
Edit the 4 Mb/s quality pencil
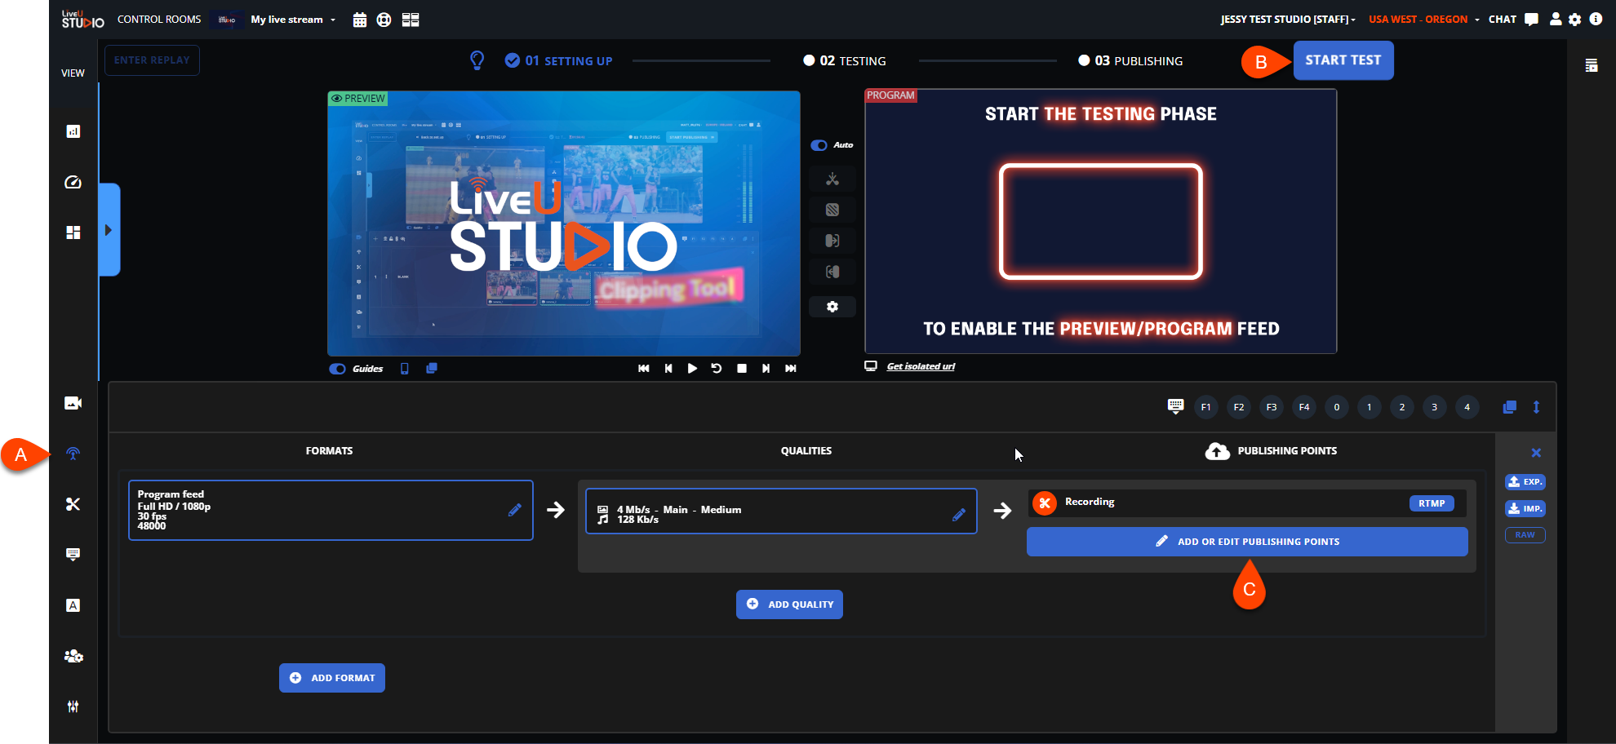[x=959, y=514]
